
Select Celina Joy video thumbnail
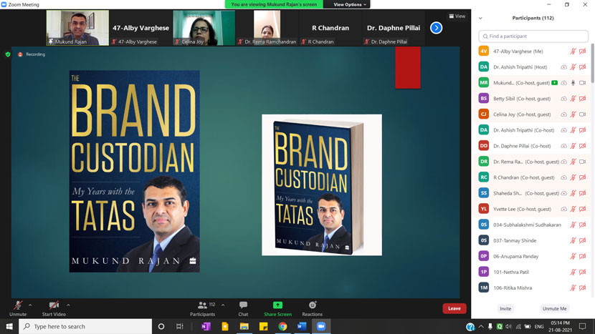pos(204,28)
